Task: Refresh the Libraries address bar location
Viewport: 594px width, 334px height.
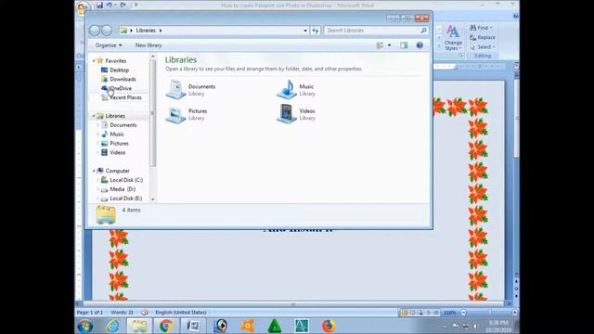Action: coord(316,31)
